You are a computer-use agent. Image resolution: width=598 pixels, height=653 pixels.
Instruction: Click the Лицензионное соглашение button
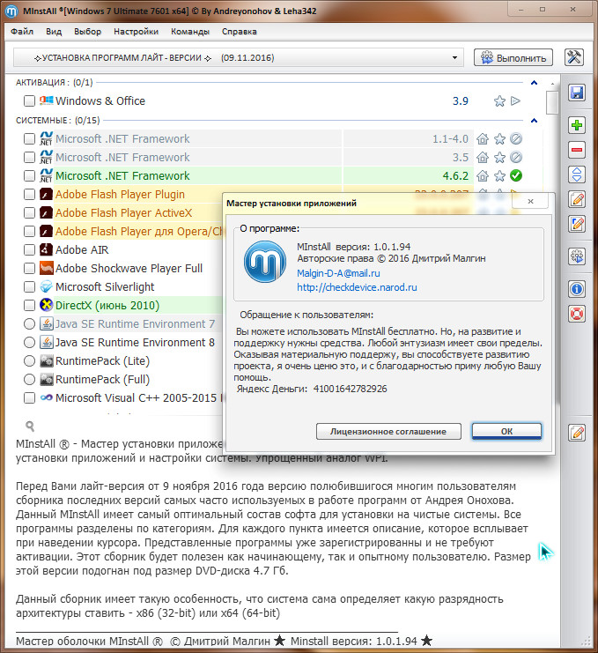pyautogui.click(x=388, y=432)
